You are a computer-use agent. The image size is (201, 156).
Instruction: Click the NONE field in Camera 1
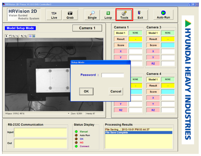pos(135,33)
